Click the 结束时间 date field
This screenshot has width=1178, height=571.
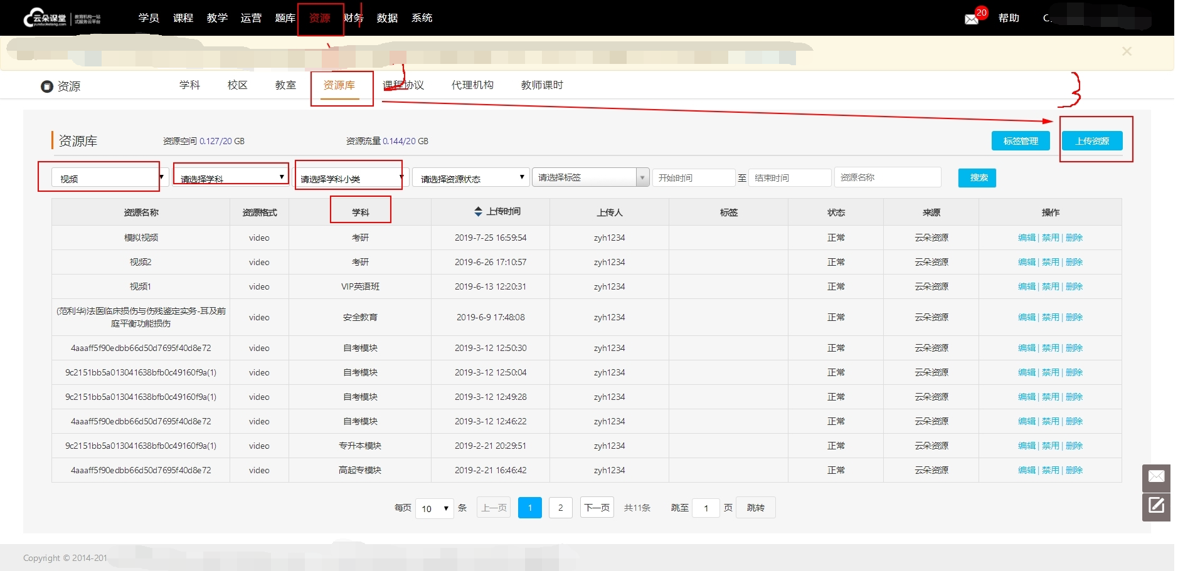point(790,178)
